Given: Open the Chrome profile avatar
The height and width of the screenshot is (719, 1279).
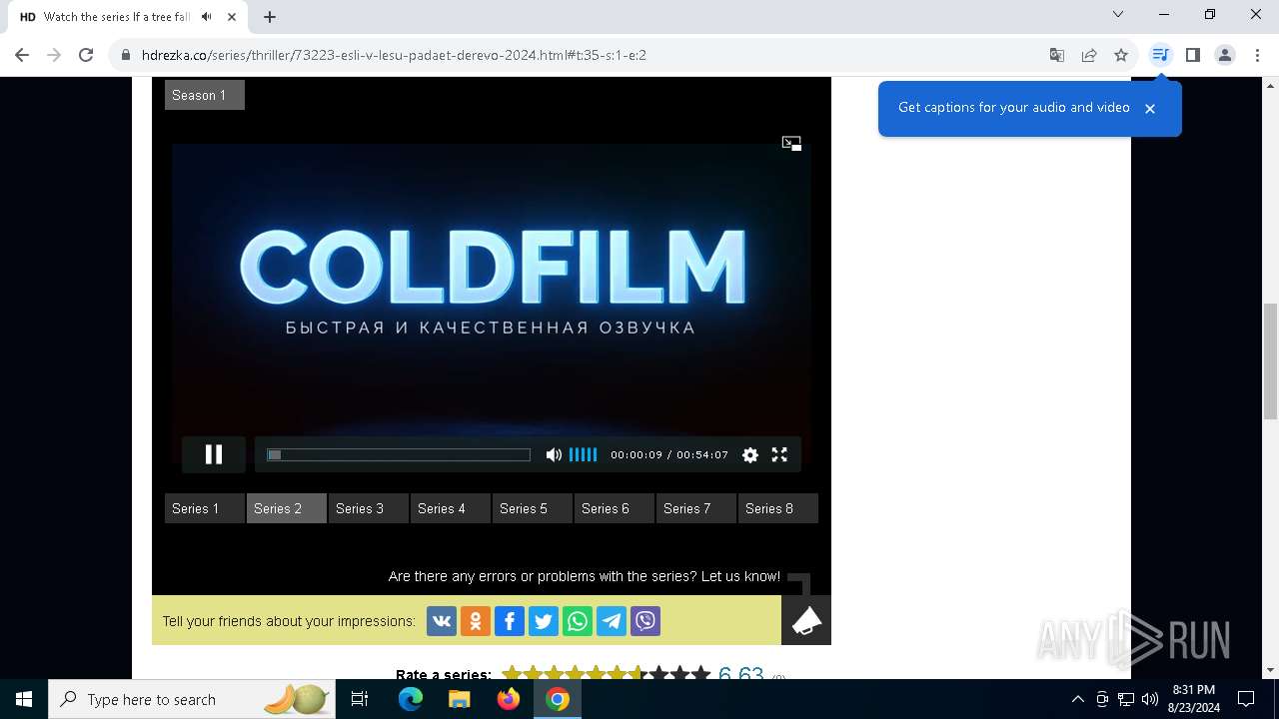Looking at the screenshot, I should pyautogui.click(x=1225, y=55).
